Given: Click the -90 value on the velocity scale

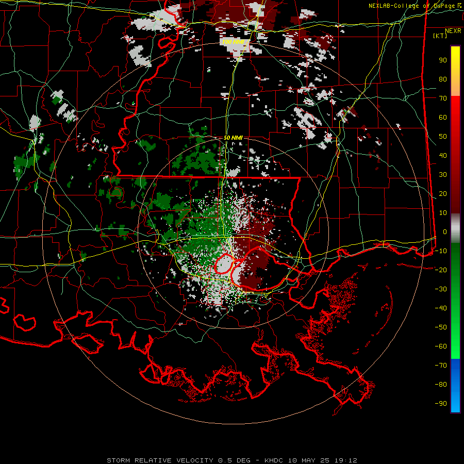Looking at the screenshot, I should click(441, 404).
